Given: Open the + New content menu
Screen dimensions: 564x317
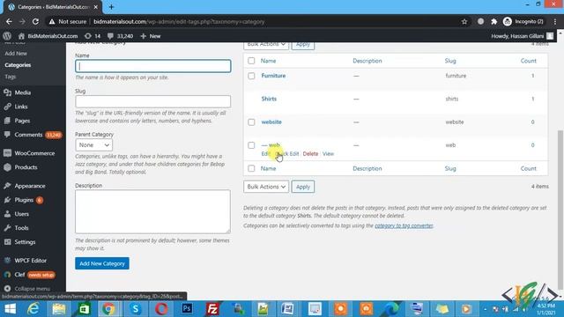Looking at the screenshot, I should click(x=151, y=36).
